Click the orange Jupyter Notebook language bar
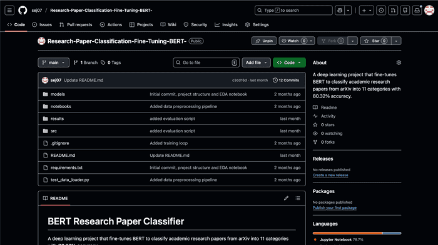This screenshot has width=438, height=245. click(347, 233)
